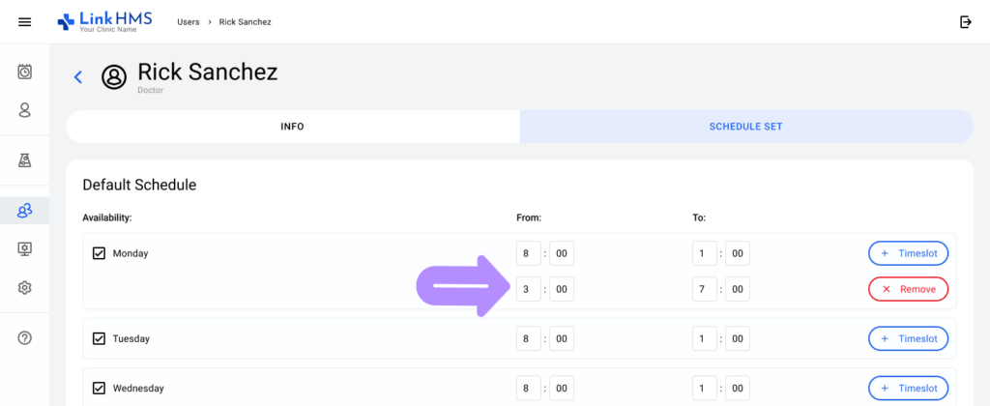
Task: Edit Wednesday From hour field
Action: tap(529, 388)
